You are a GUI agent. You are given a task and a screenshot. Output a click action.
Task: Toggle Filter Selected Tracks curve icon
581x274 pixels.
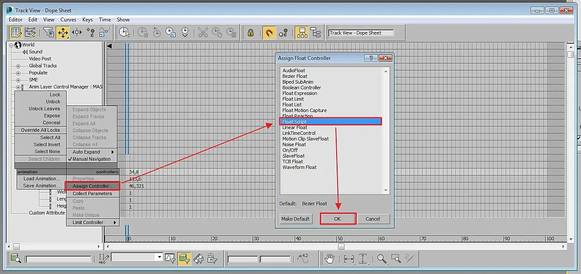click(x=170, y=258)
